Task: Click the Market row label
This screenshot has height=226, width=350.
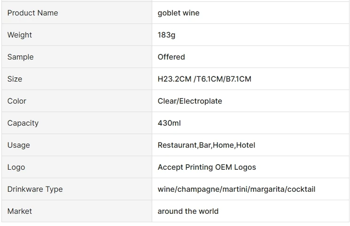Action: pyautogui.click(x=20, y=211)
